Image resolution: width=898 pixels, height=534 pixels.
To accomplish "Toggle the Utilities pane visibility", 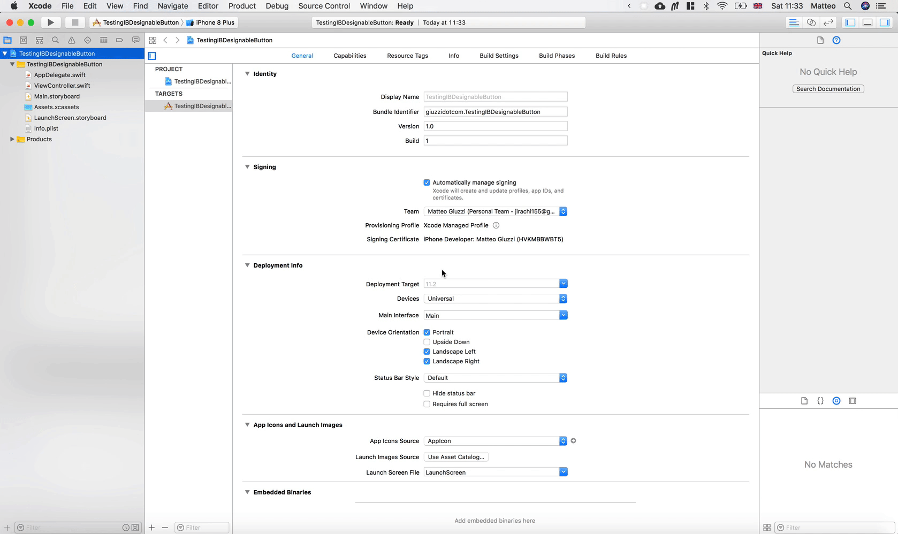I will pyautogui.click(x=885, y=22).
